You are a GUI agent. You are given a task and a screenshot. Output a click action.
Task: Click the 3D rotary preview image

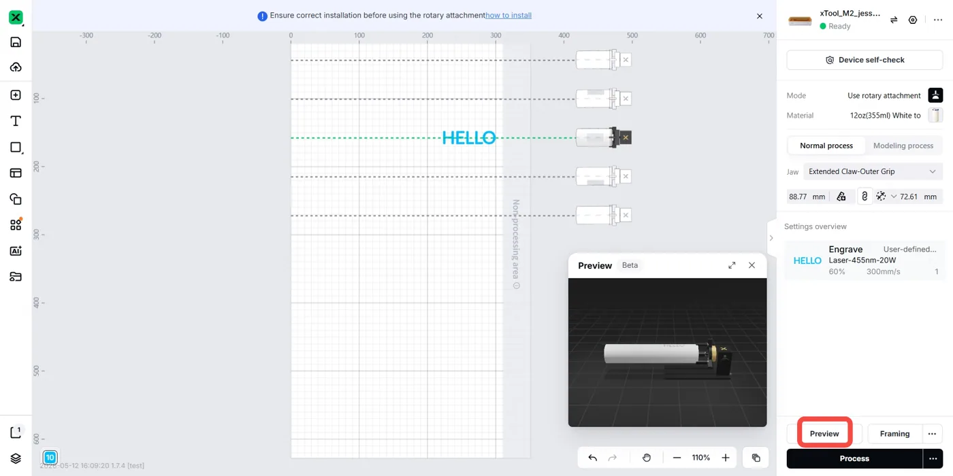point(667,352)
